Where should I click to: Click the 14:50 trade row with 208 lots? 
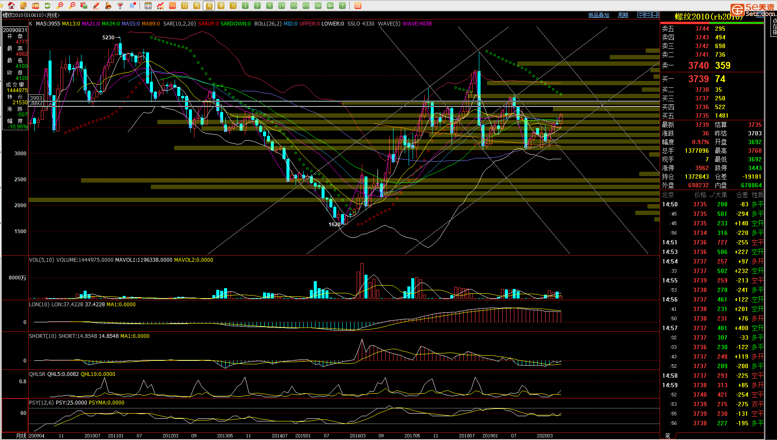pos(712,204)
